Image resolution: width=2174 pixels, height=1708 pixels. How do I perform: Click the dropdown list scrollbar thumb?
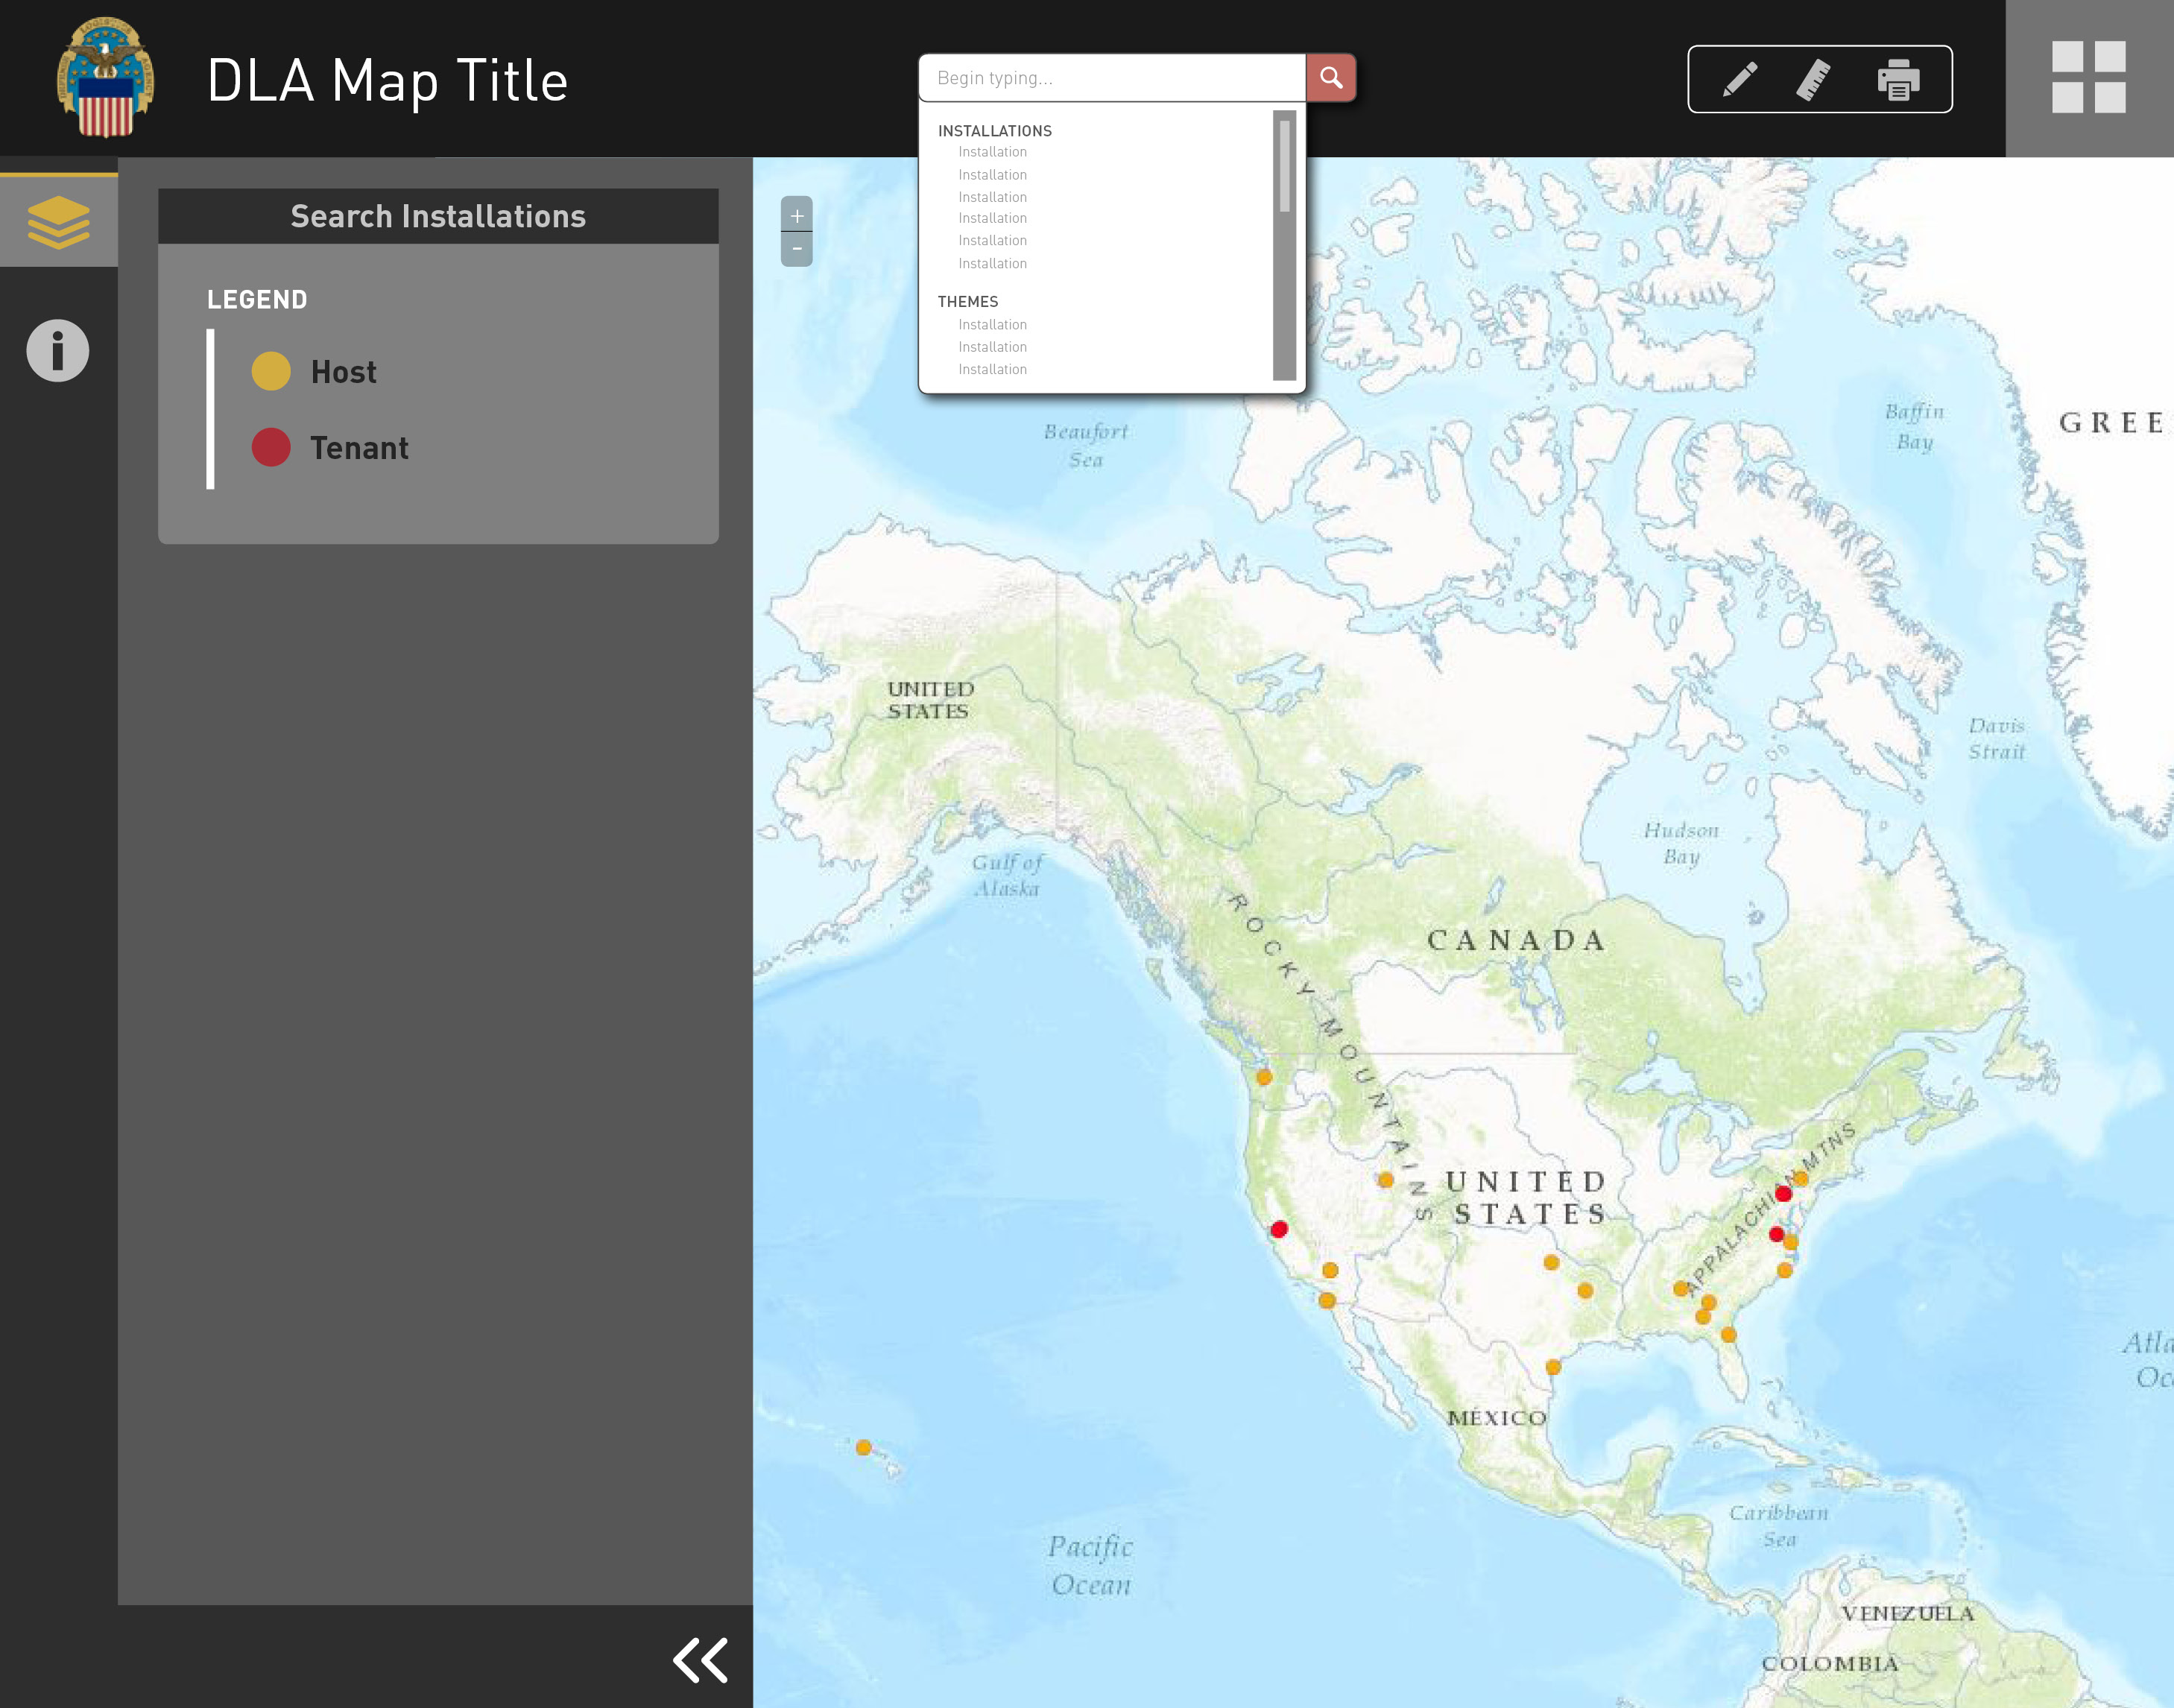(x=1284, y=166)
